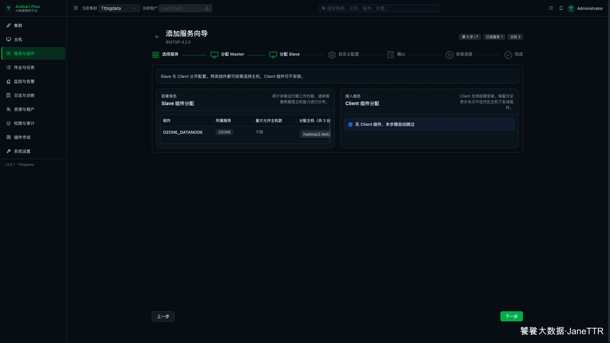Screen dimensions: 610x343
Task: Select 服务与组件 in the sidebar
Action: (x=33, y=53)
